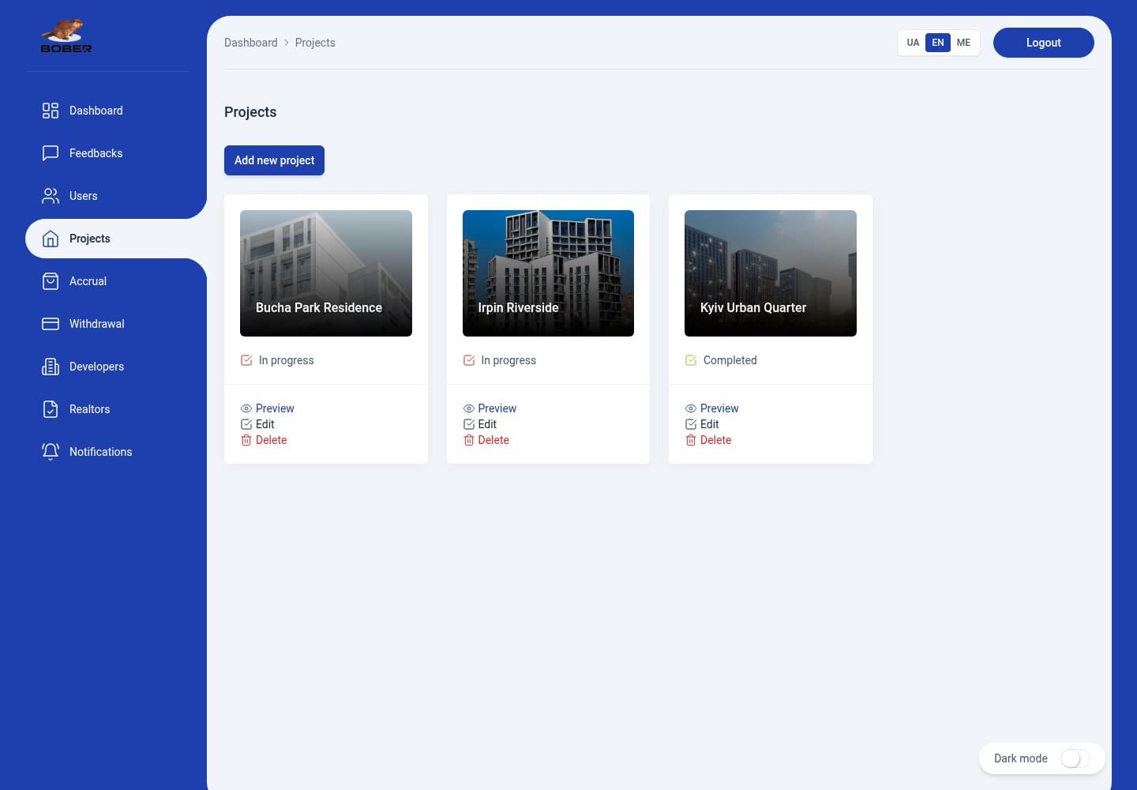Screen dimensions: 1137x790
Task: Click Dashboard in the breadcrumb
Action: [251, 43]
